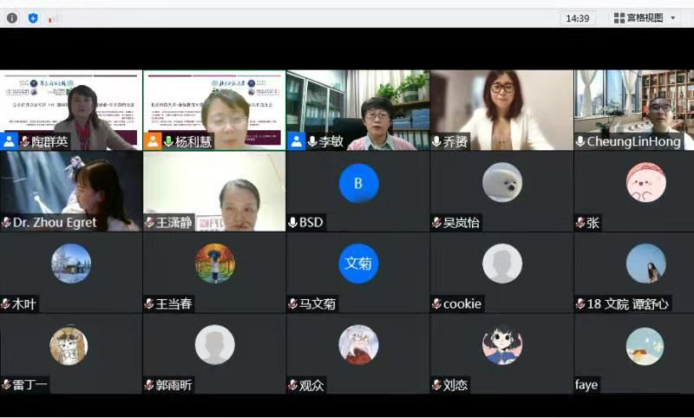Viewport: 694px width, 418px height.
Task: Click the blue security shield icon
Action: 33,17
